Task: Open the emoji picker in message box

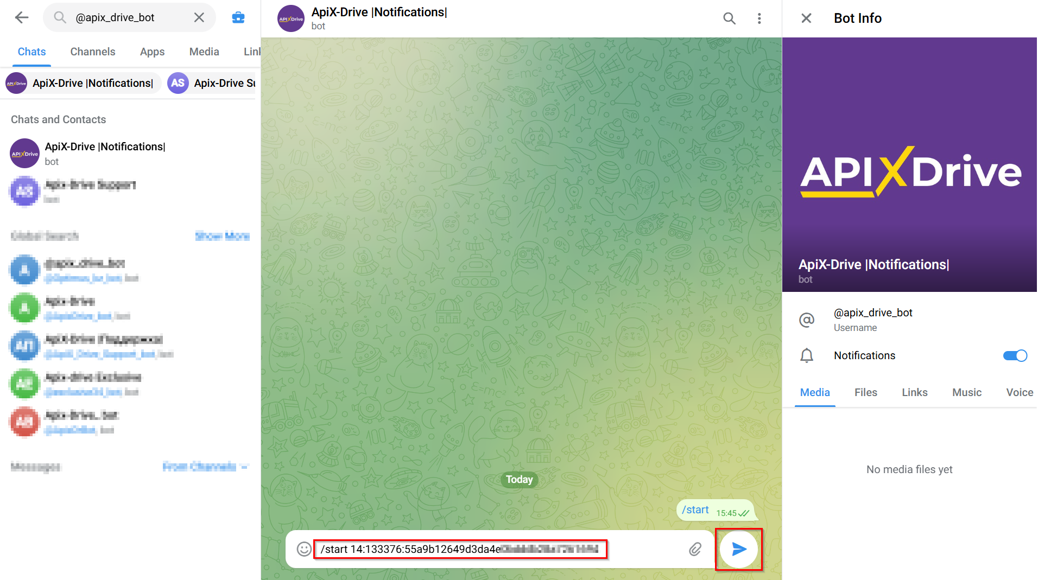Action: tap(304, 549)
